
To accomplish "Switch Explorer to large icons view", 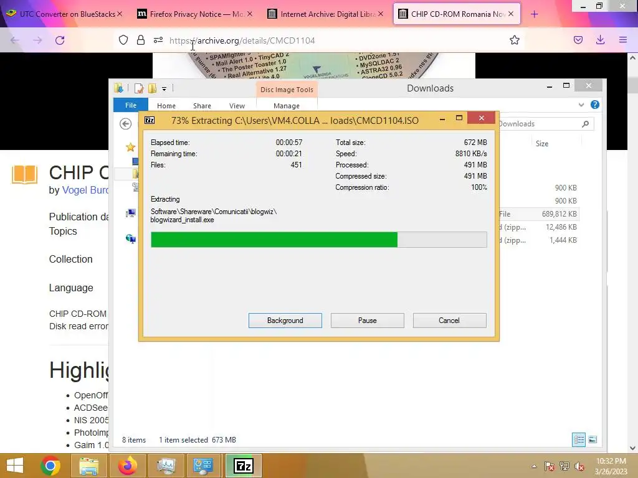I will 593,439.
